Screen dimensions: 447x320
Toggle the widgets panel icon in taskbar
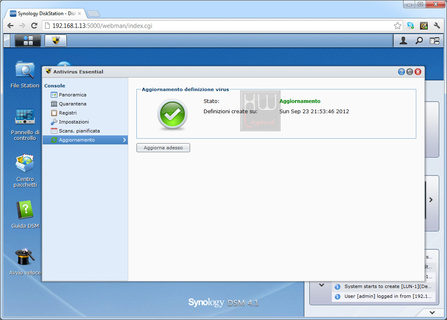434,41
